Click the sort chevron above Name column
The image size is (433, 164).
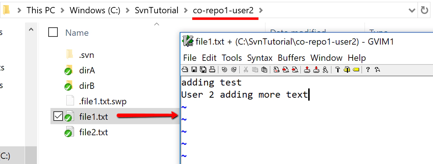tap(156, 24)
